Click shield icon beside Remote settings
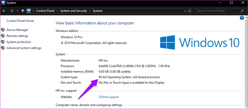Image resolution: width=248 pixels, height=109 pixels. point(3,36)
